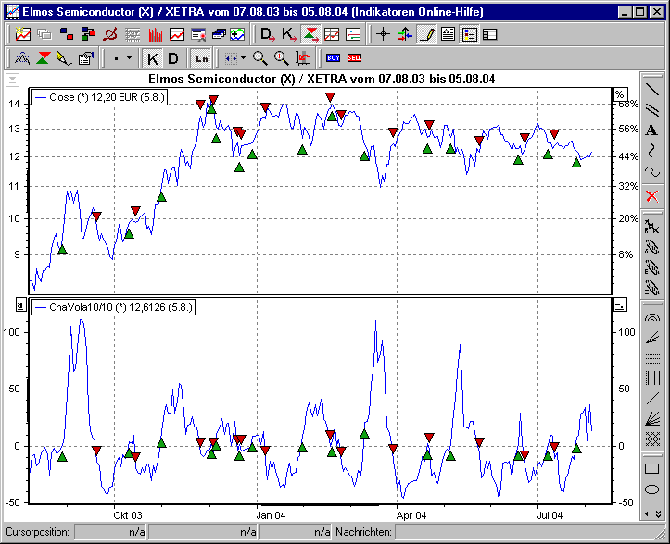This screenshot has height=544, width=670.
Task: Click the SELL signal icon
Action: click(354, 58)
